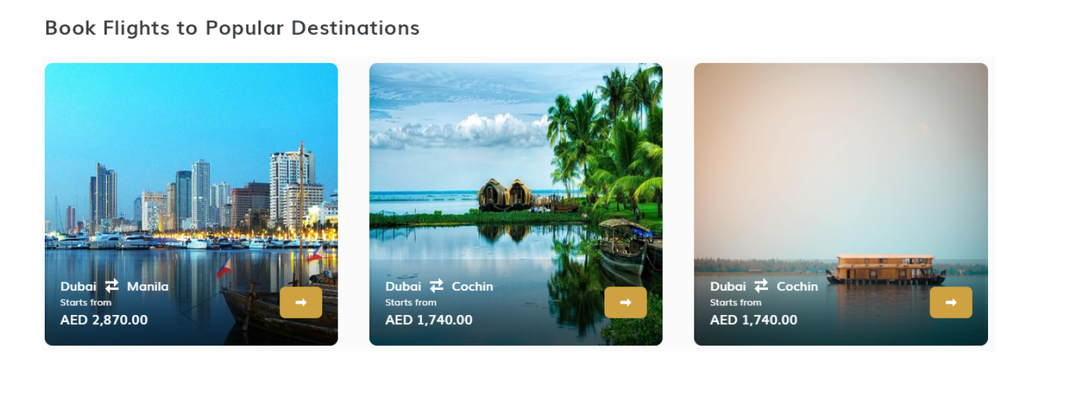Viewport: 1074px width, 396px height.
Task: Select the Manila destination label
Action: [147, 286]
